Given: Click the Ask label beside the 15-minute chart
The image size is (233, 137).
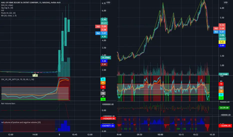Looking at the screenshot, I should click(x=98, y=26).
